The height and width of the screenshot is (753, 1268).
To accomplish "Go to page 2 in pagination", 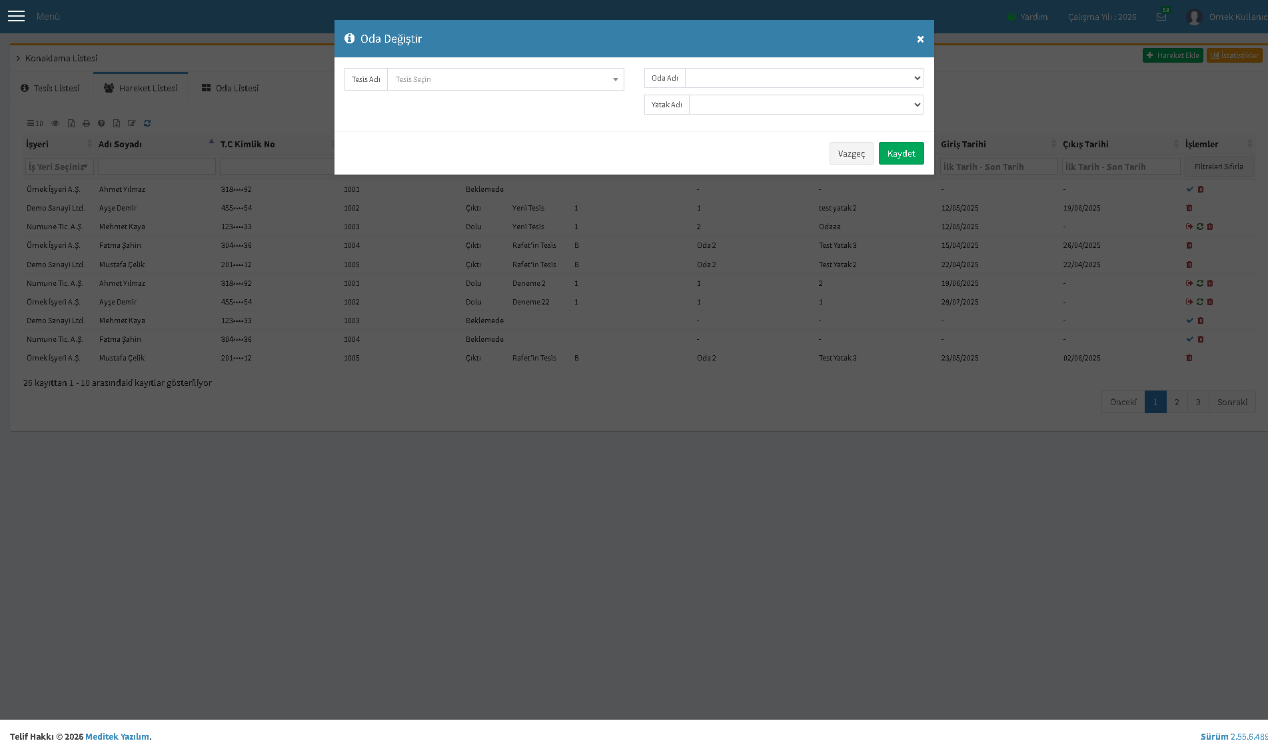I will (1177, 402).
